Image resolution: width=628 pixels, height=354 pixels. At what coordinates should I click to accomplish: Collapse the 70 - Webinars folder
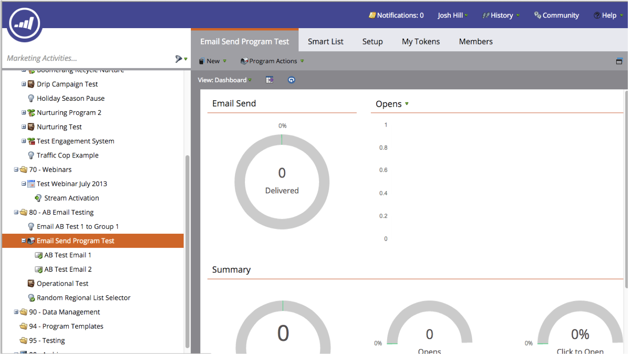[x=16, y=170]
